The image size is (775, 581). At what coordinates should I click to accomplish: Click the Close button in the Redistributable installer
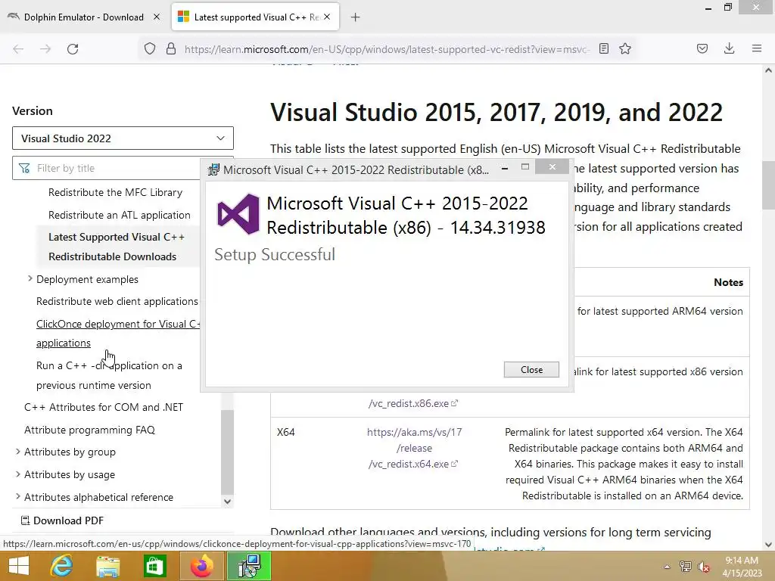pyautogui.click(x=531, y=369)
